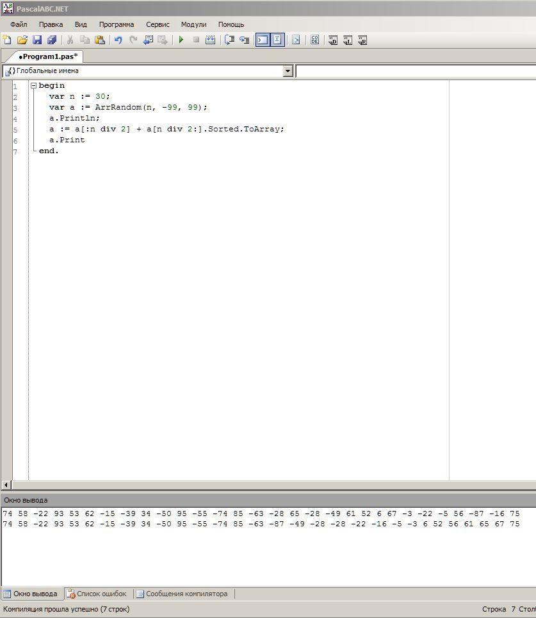Switch to Сообщения компилятора tab
Image resolution: width=536 pixels, height=618 pixels.
tap(183, 594)
